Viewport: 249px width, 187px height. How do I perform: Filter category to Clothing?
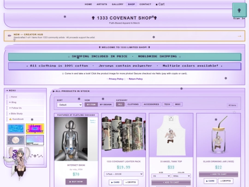pos(133,104)
